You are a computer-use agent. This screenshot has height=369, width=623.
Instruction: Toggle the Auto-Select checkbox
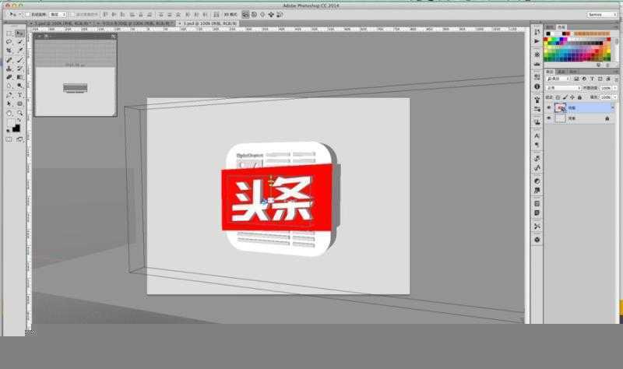[x=28, y=15]
